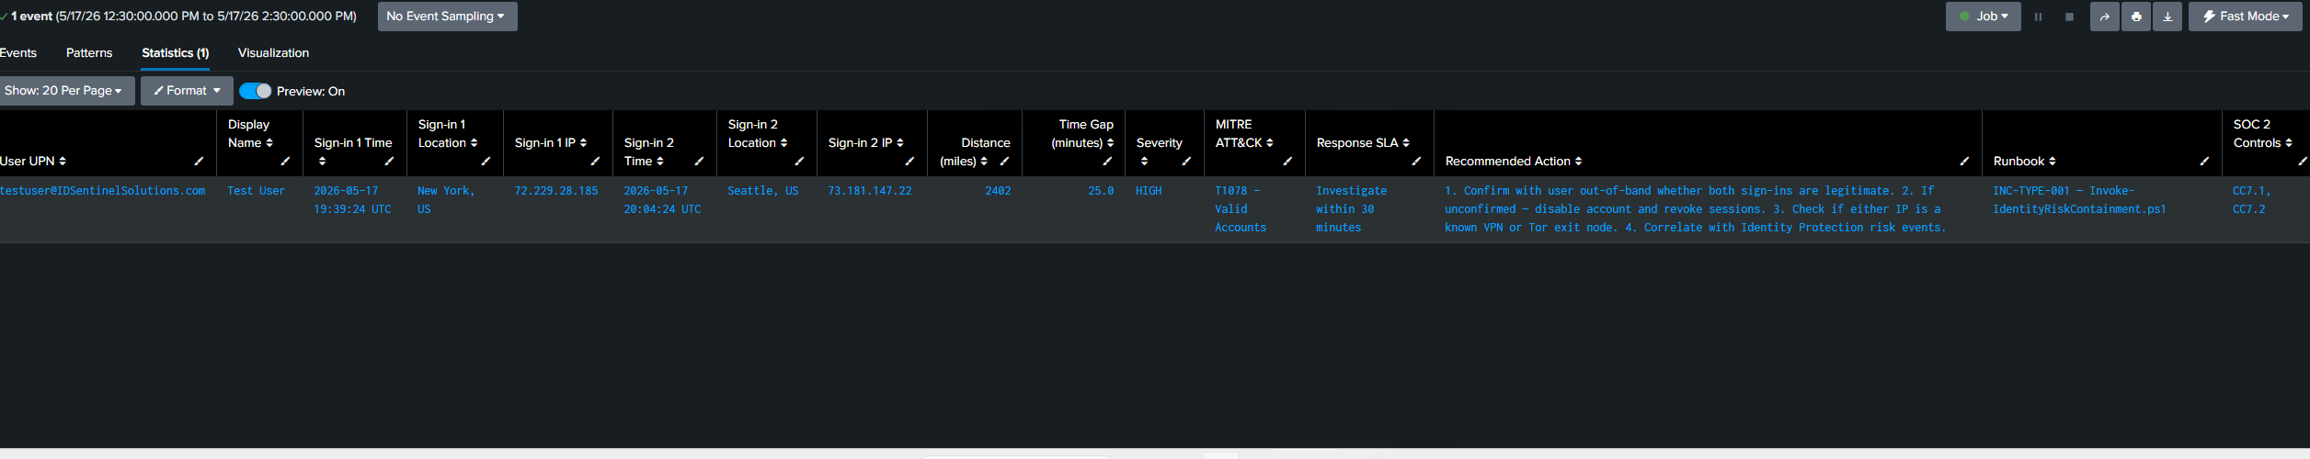Image resolution: width=2310 pixels, height=459 pixels.
Task: Open the Job dropdown menu
Action: [1983, 17]
